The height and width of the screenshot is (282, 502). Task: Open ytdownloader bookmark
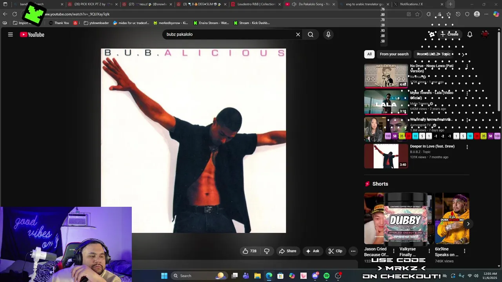(96, 23)
